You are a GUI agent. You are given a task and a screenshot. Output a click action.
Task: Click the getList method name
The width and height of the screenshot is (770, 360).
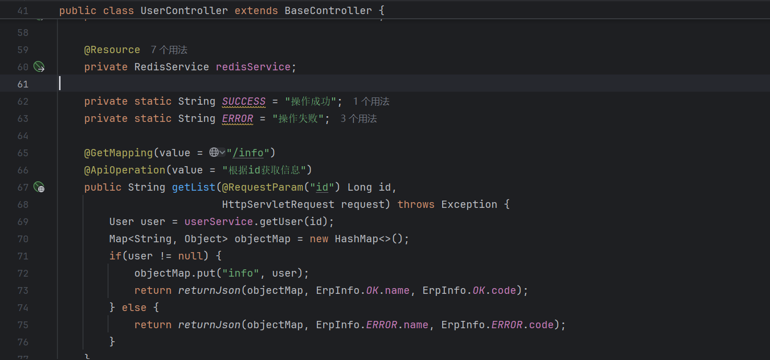(x=194, y=187)
